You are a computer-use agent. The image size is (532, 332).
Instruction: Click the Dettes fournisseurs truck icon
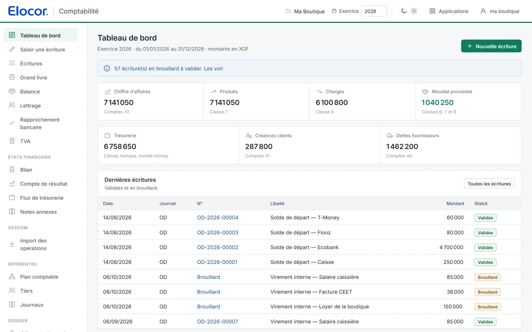(x=390, y=135)
